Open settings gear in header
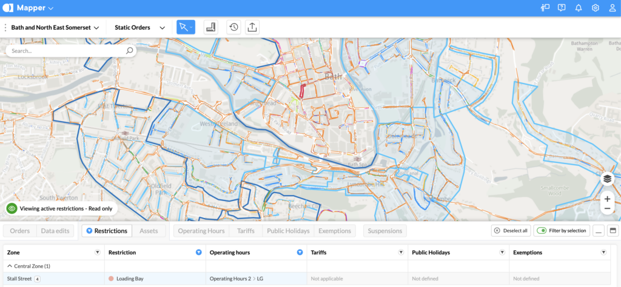The width and height of the screenshot is (621, 287). coord(596,8)
